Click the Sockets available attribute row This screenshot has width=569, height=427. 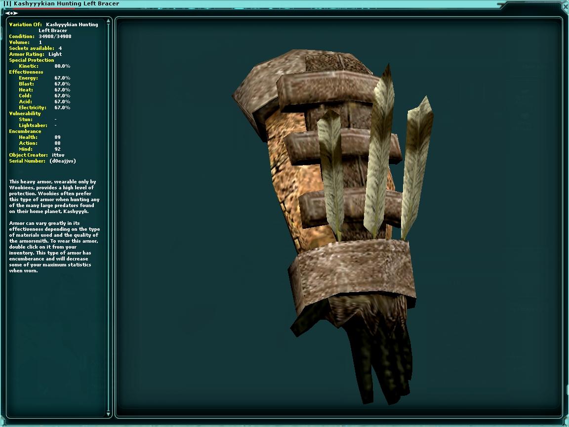[35, 48]
